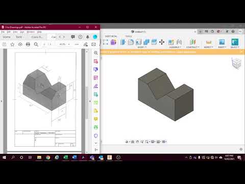Screen dimensions: 245x184
Task: Select the Combine bodies tool
Action: pyautogui.click(x=146, y=42)
